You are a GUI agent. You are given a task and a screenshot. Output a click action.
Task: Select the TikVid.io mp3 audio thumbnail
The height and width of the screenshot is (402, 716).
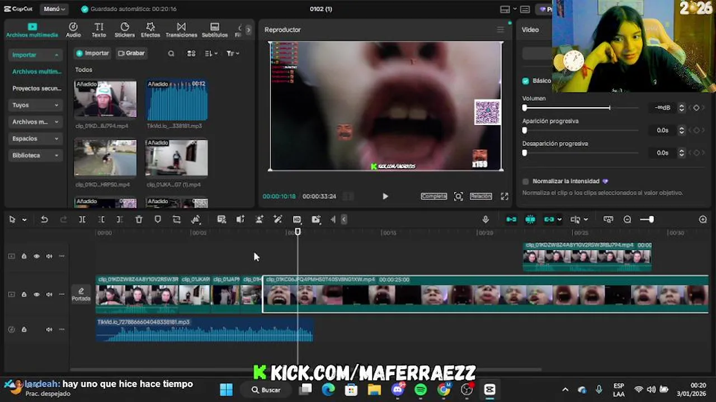pyautogui.click(x=177, y=99)
